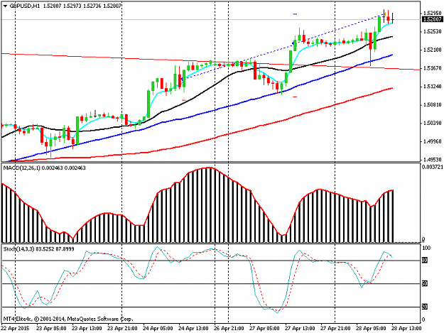Click the 24 Apr 13:00 time label
Viewport: 444px width, 333px height.
(x=193, y=329)
